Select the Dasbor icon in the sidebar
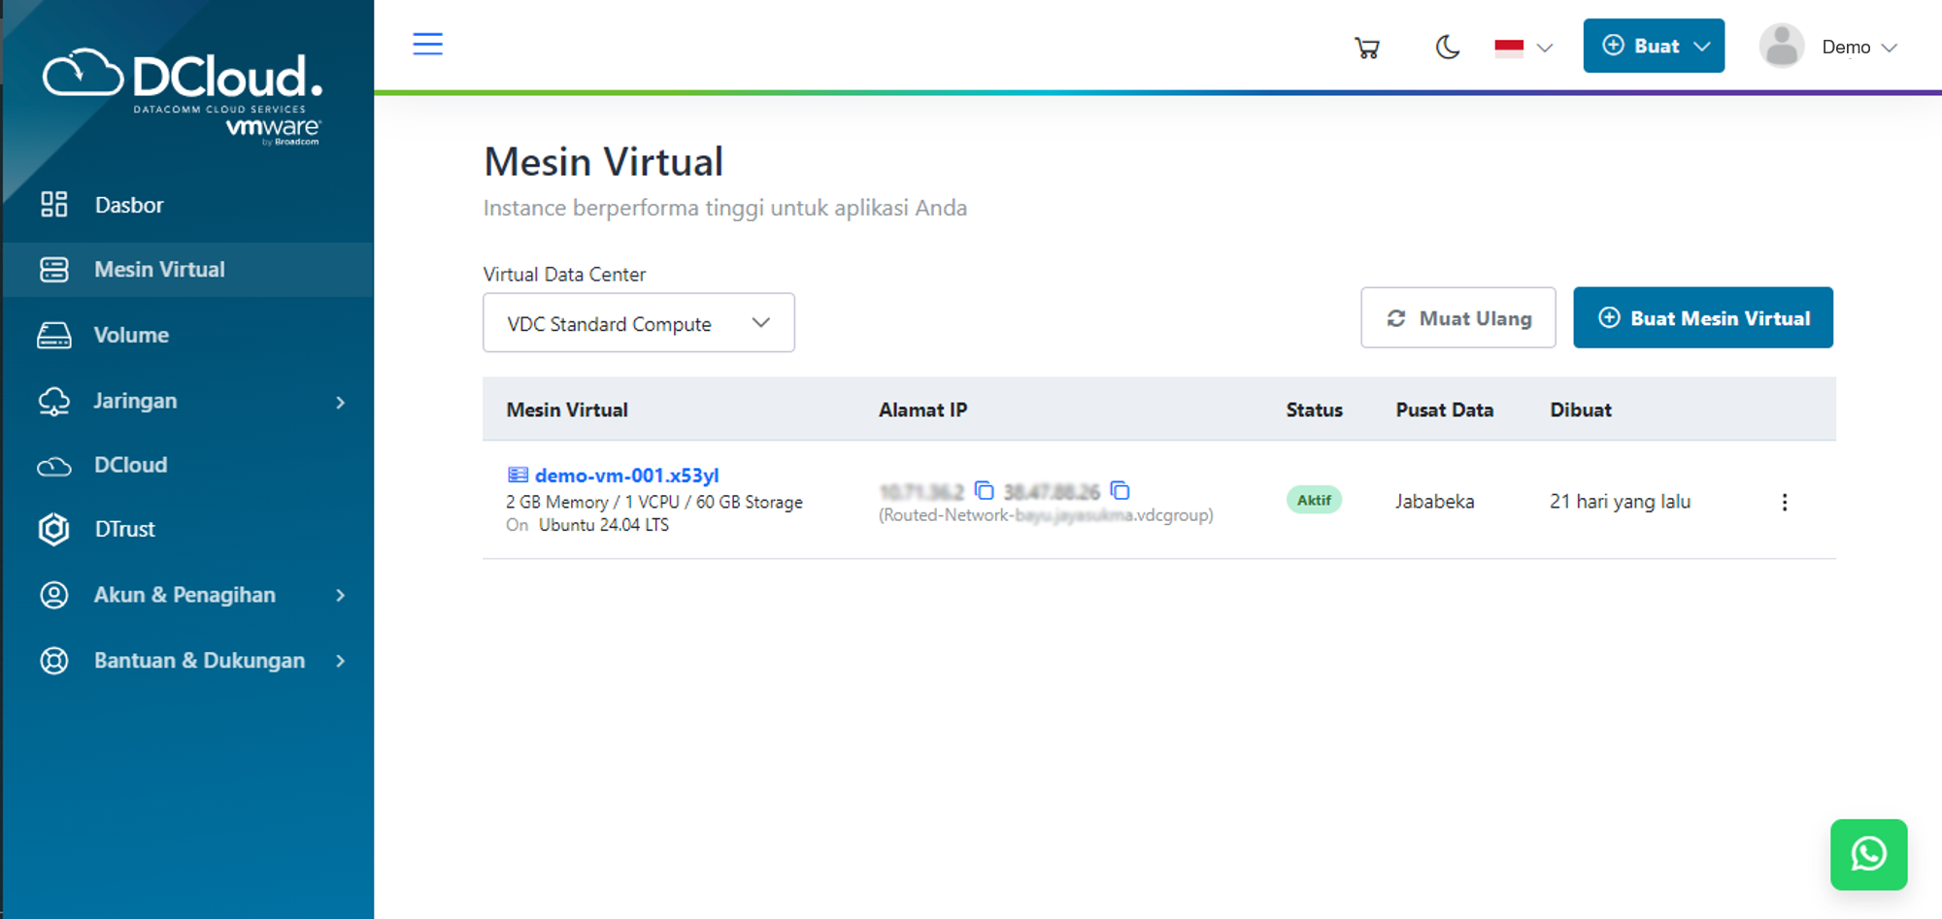Image resolution: width=1942 pixels, height=919 pixels. [53, 205]
